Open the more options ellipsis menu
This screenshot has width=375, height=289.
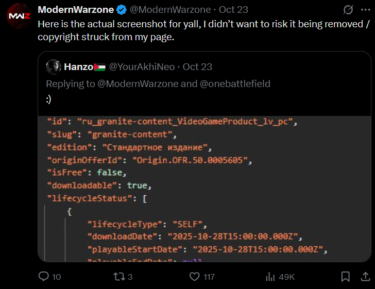coord(365,10)
